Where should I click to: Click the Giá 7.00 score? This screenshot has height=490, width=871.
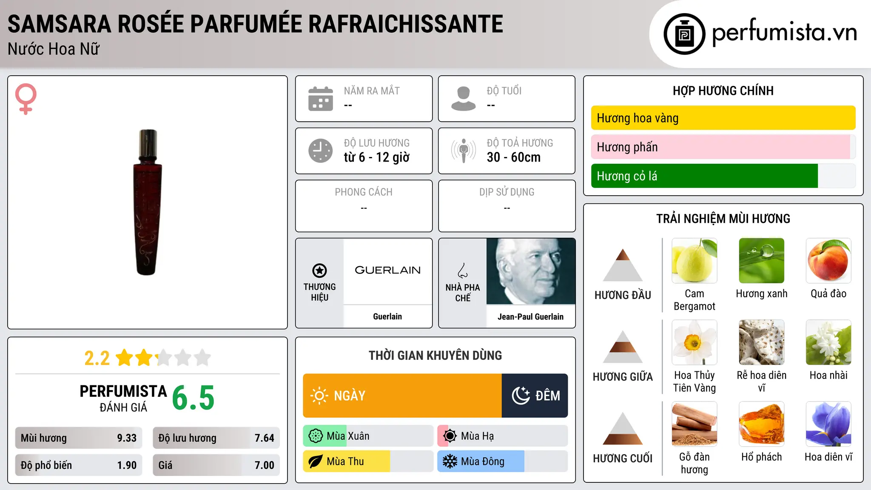tap(216, 465)
